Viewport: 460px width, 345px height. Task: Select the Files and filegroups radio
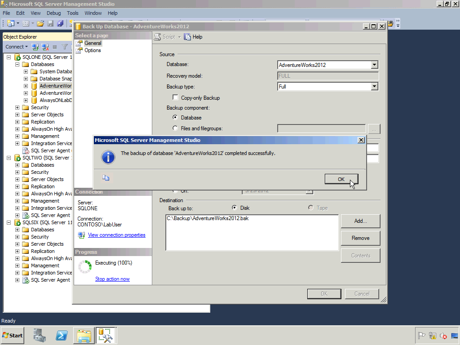click(175, 128)
